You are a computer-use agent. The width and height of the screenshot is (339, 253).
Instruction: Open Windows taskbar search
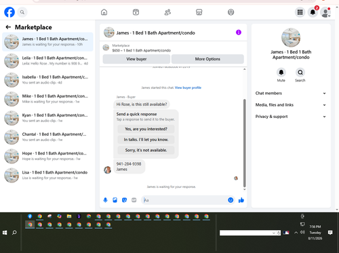pyautogui.click(x=14, y=233)
